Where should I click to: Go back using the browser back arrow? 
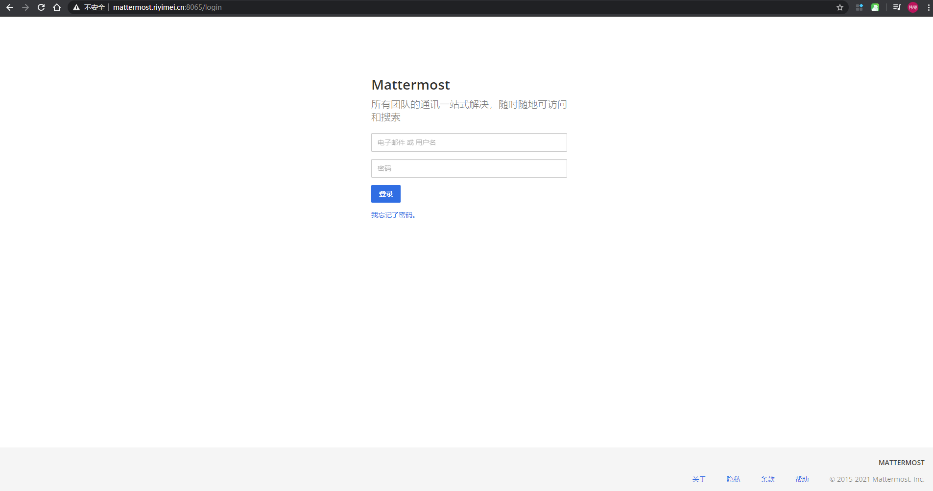pyautogui.click(x=10, y=7)
